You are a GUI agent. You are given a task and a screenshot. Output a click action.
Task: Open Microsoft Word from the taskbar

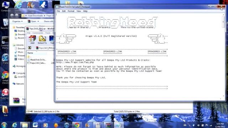click(35, 125)
